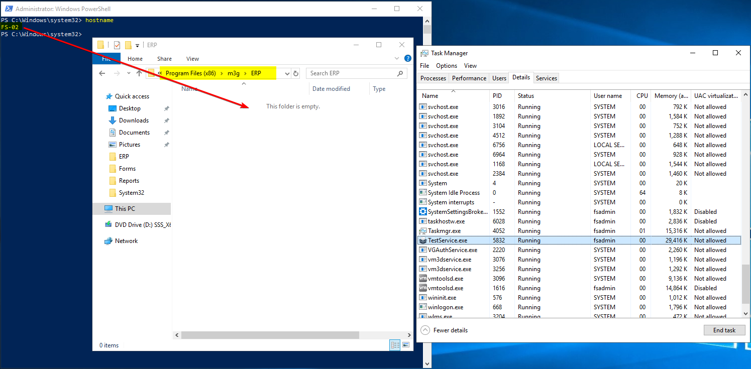
Task: Select m3g in the address breadcrumb
Action: pos(234,73)
